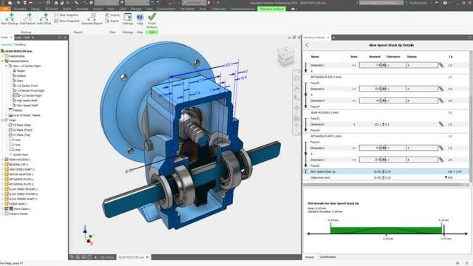
Task: Toggle visibility of YZ Plane (Side)
Action: [x=10, y=125]
